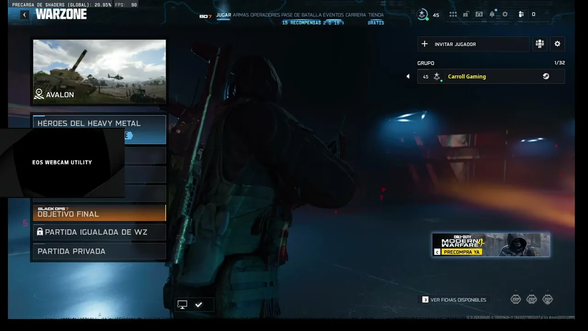Click the 15 RECOMPENSAS battle pass label
Viewport: 588px width, 331px height.
(301, 23)
